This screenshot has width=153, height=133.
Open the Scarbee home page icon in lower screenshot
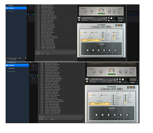[x=128, y=87]
